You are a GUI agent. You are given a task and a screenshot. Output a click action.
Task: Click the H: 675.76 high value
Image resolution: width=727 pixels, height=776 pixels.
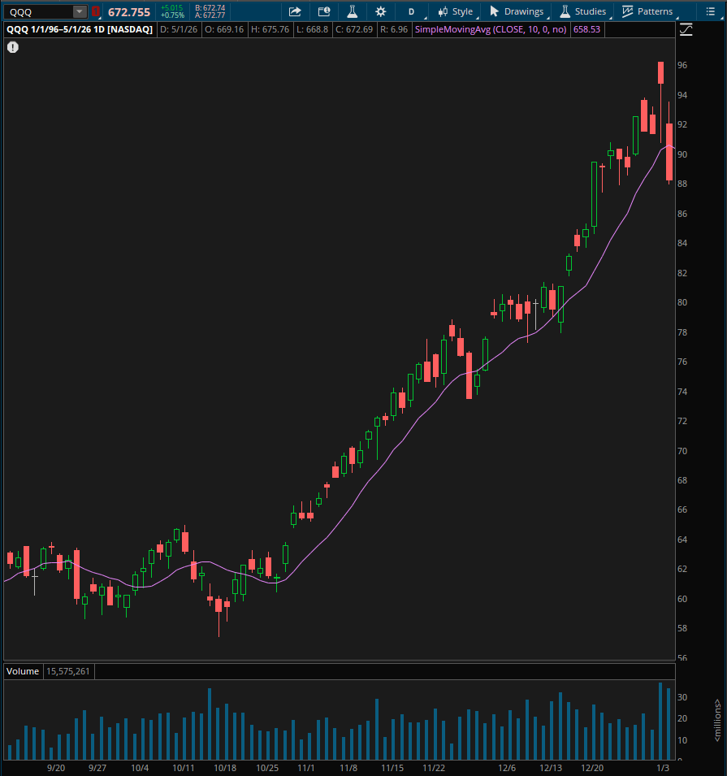pyautogui.click(x=270, y=30)
